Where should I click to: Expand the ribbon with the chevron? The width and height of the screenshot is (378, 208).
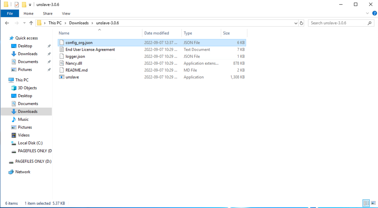coord(367,13)
